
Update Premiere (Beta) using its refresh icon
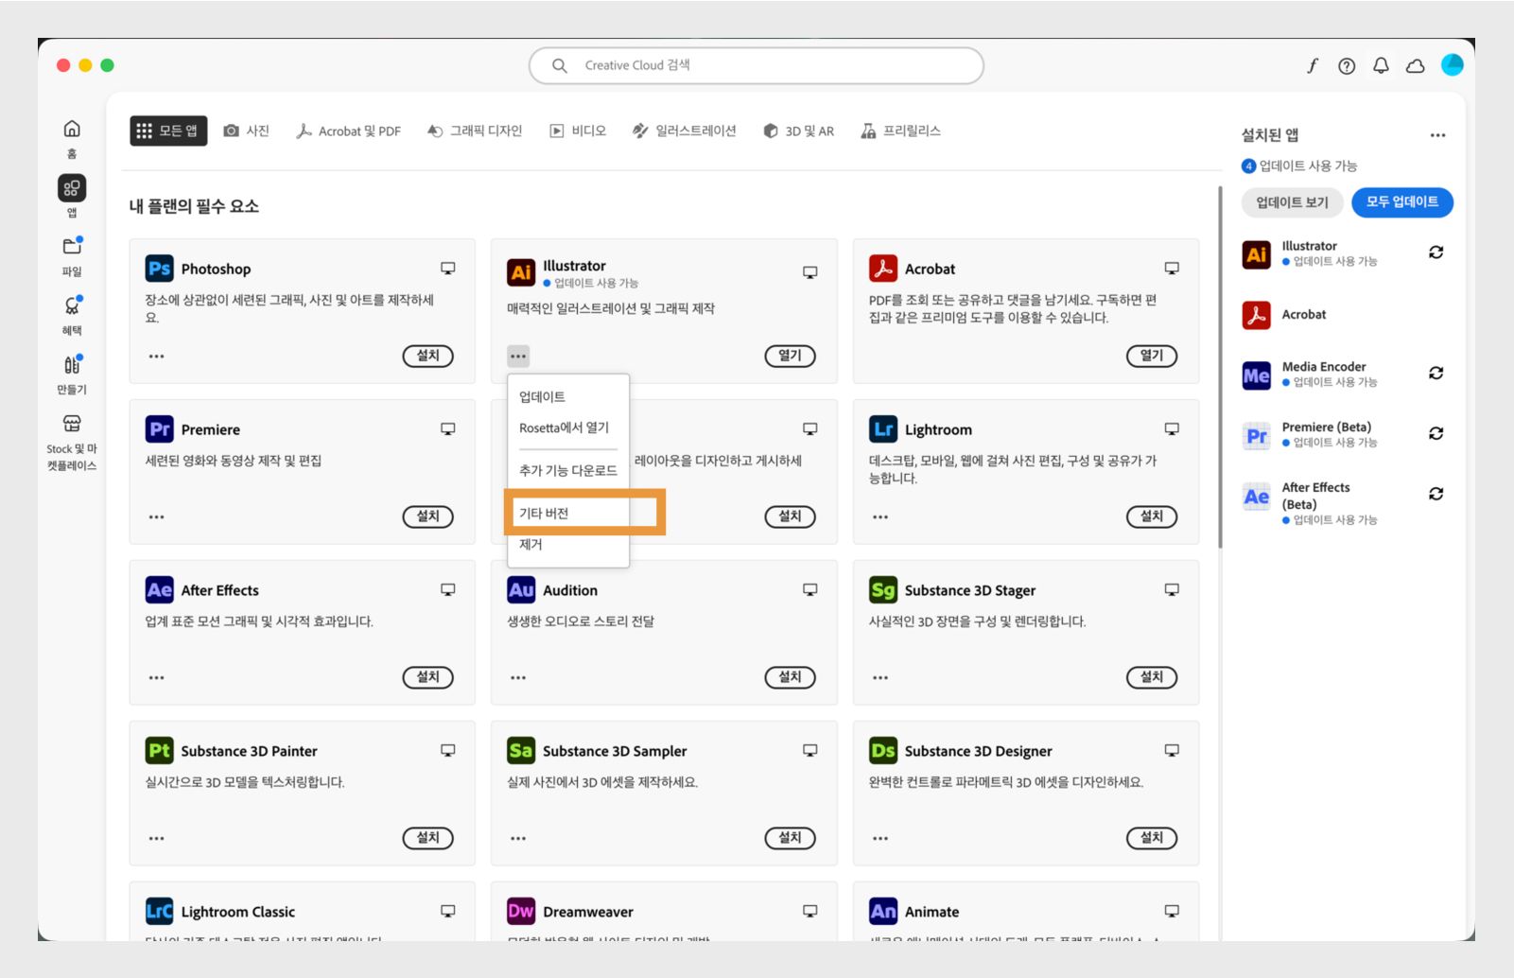tap(1436, 433)
